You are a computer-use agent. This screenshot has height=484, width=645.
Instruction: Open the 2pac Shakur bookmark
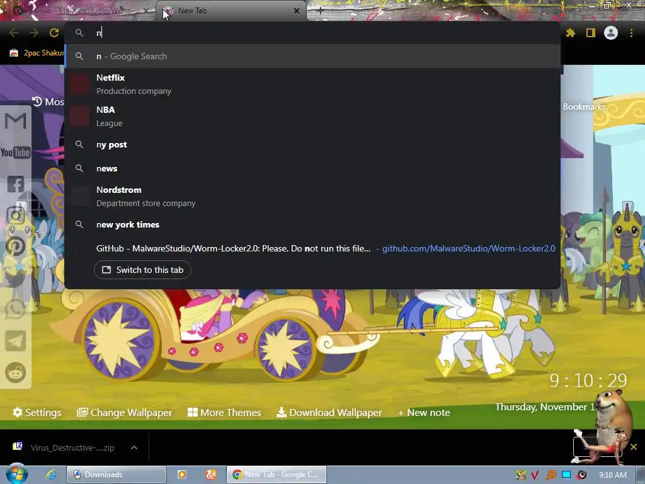tap(37, 53)
